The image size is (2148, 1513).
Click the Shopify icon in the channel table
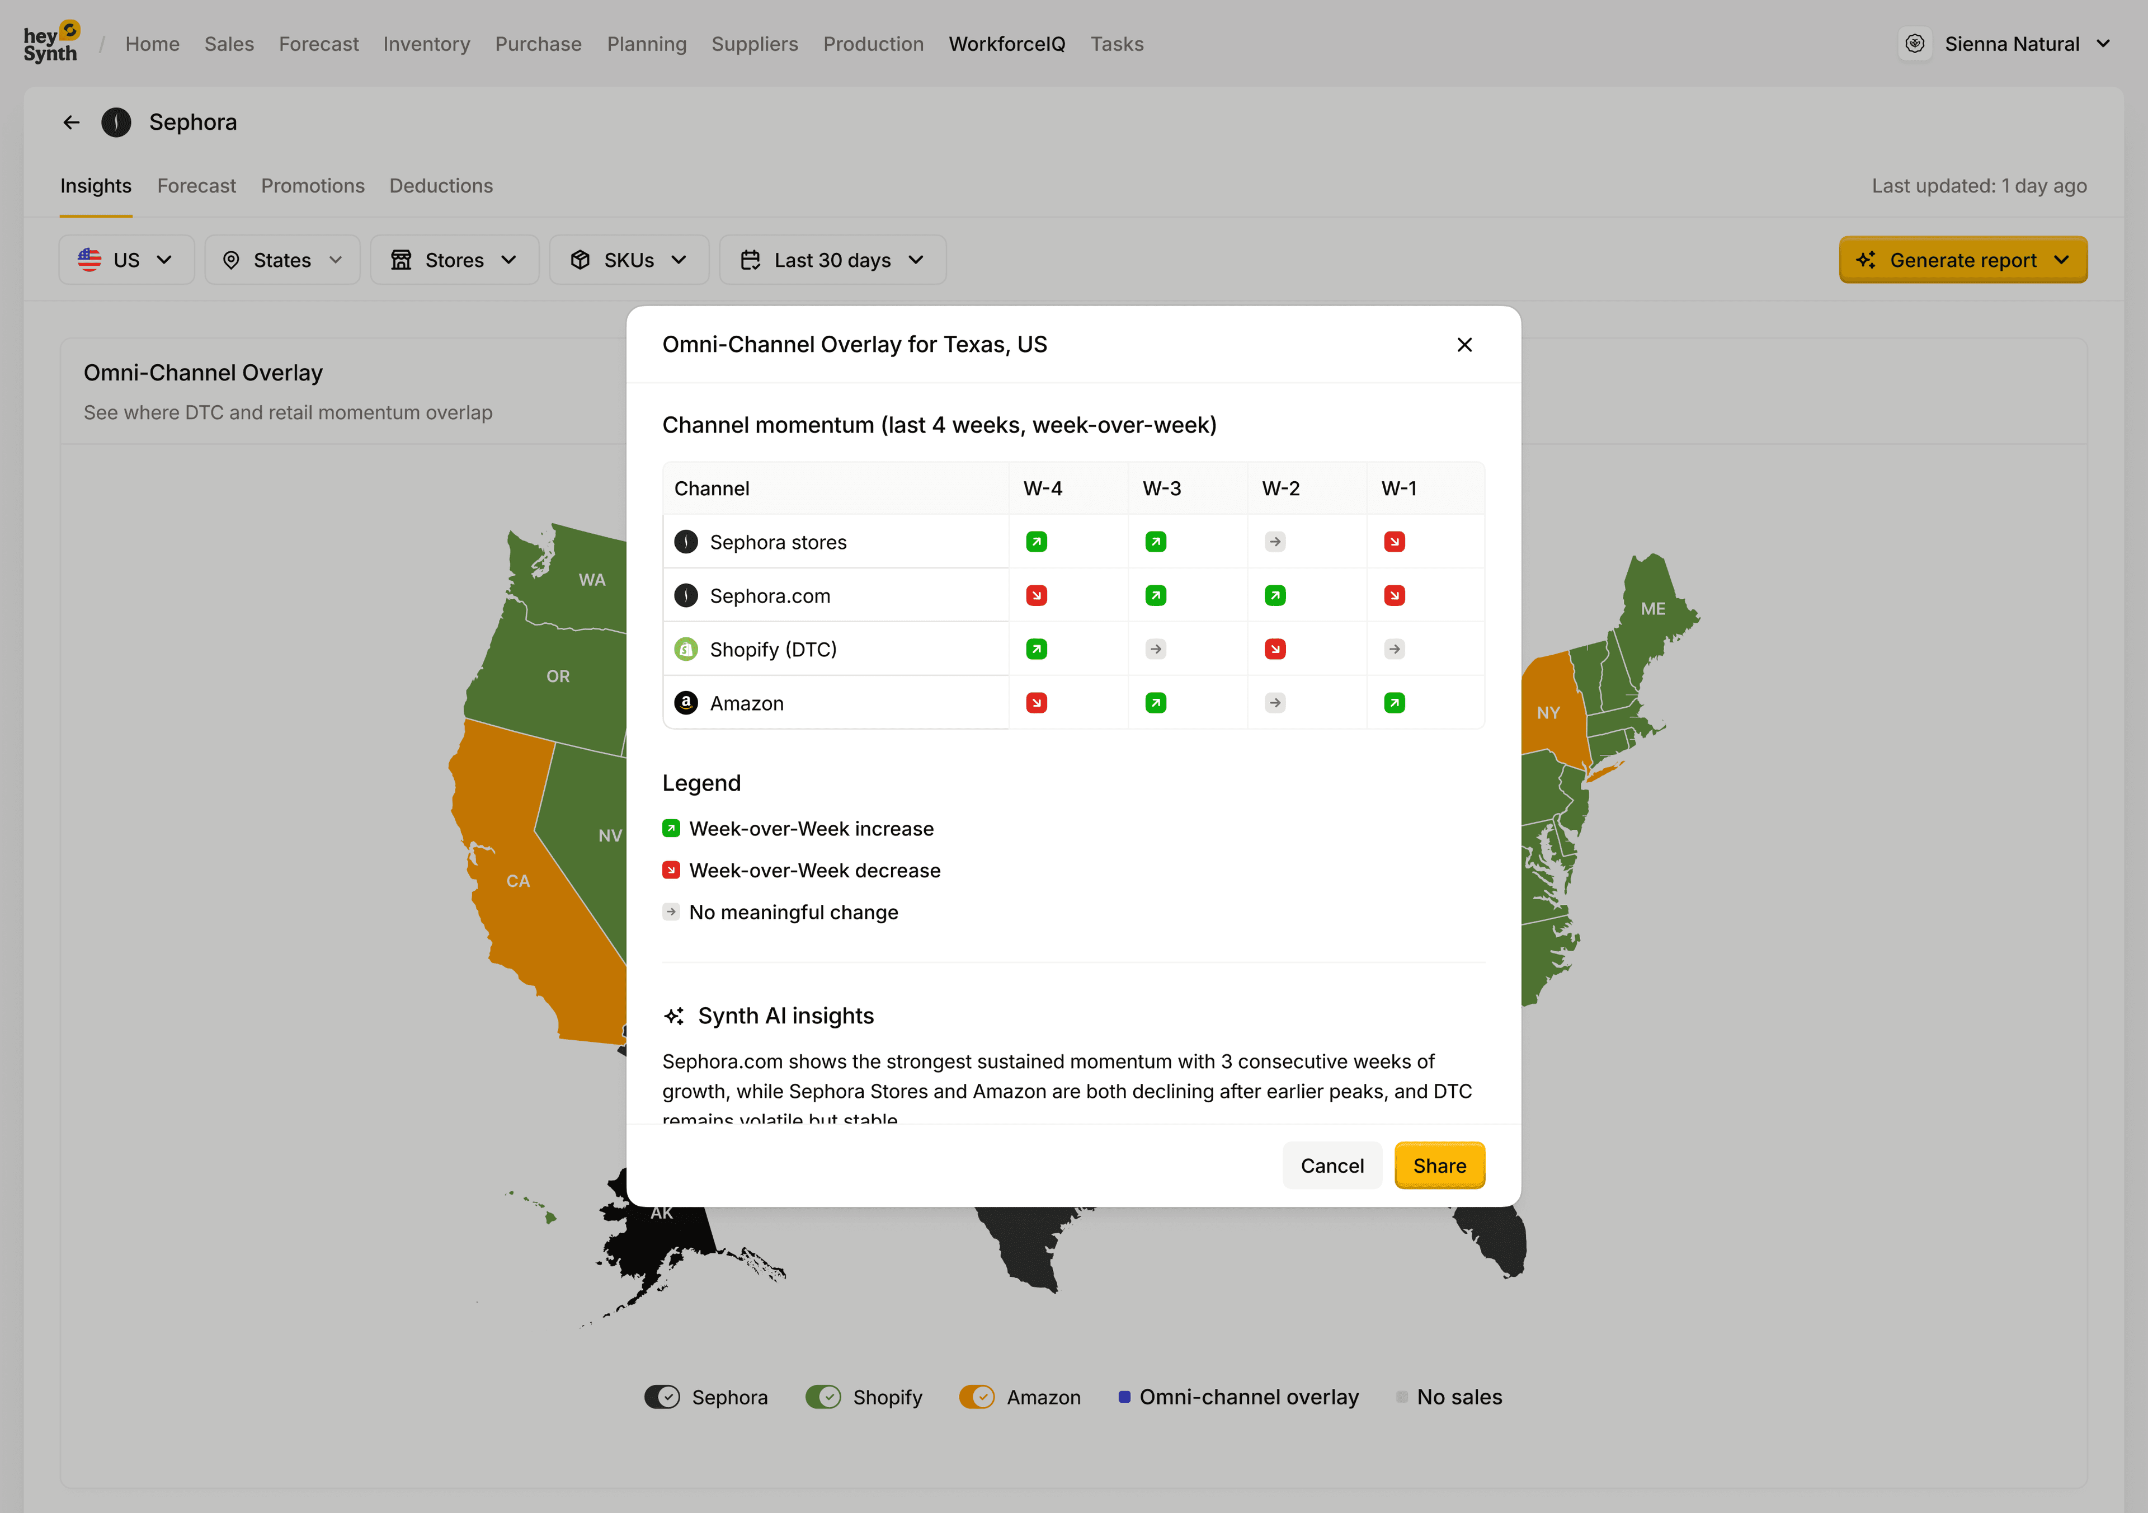click(686, 649)
